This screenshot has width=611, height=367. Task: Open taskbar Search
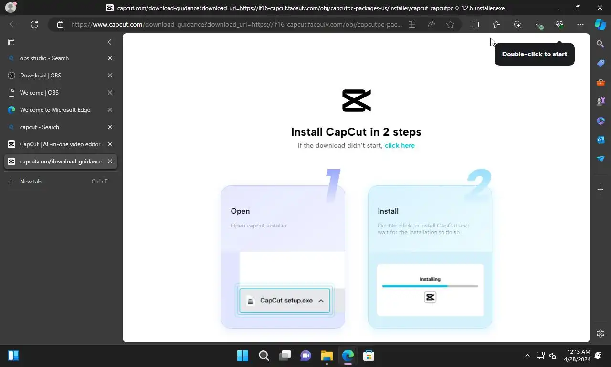point(263,356)
